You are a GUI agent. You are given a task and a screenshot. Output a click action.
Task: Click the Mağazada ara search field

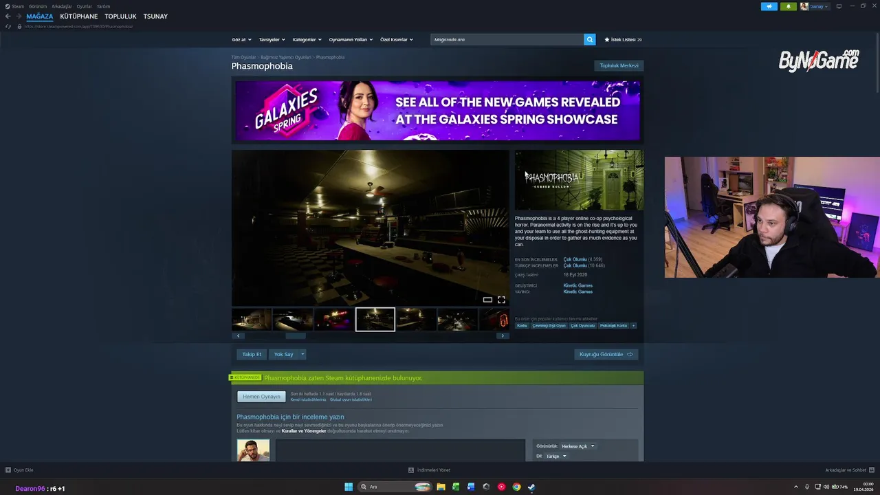[507, 39]
